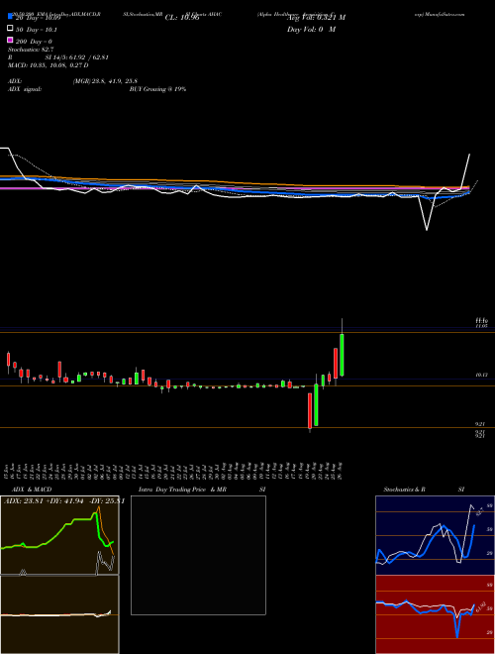Click the white 50 Day legend swatch
Viewport: 495px width, 654px height.
pyautogui.click(x=10, y=29)
